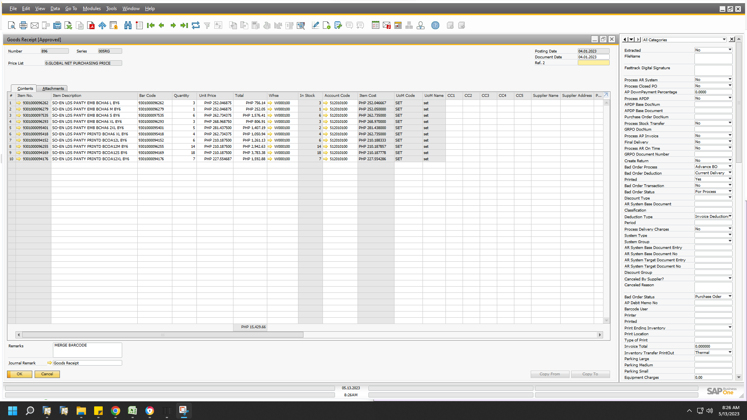Open Extracted dropdown

pos(730,50)
